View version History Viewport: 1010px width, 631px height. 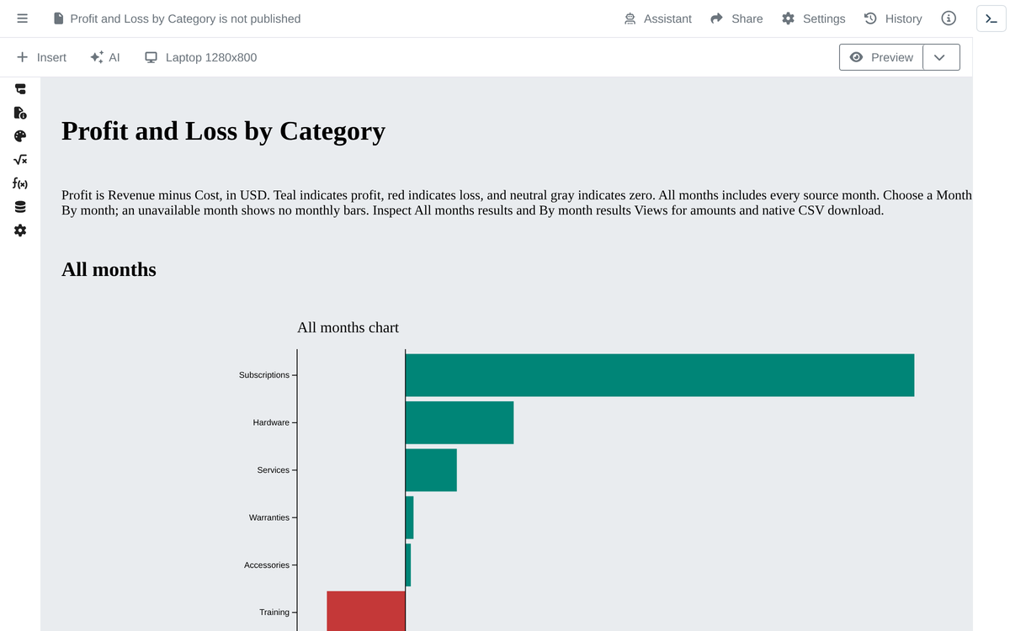point(893,19)
